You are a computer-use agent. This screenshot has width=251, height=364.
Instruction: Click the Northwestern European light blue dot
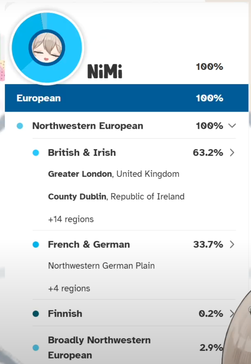(x=20, y=126)
